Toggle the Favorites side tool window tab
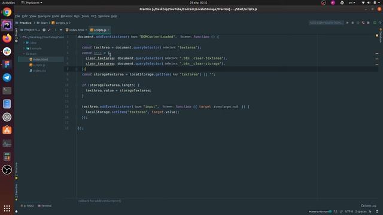The image size is (383, 215). [x=16, y=192]
